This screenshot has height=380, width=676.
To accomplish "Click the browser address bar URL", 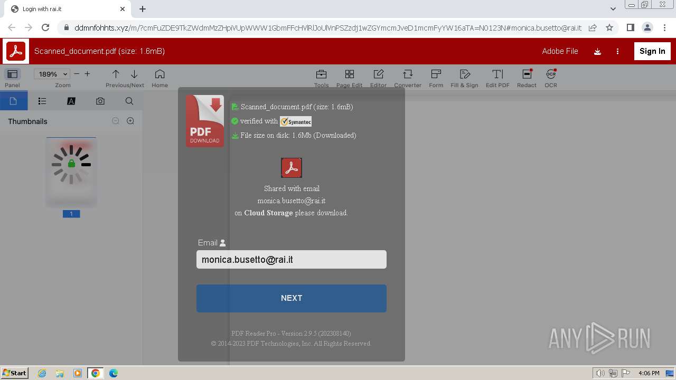I will coord(327,28).
